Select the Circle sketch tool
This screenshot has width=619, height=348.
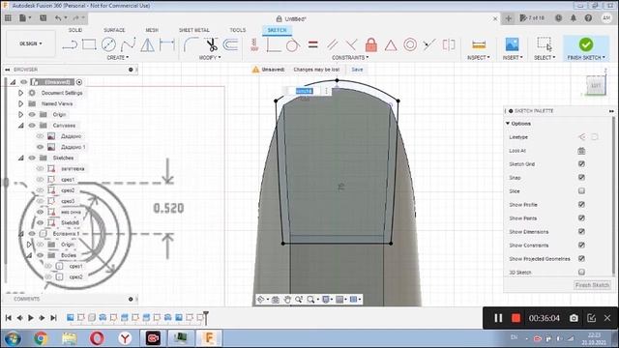(x=108, y=44)
